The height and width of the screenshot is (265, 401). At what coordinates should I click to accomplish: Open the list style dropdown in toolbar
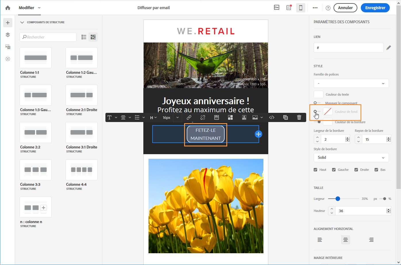coord(140,117)
